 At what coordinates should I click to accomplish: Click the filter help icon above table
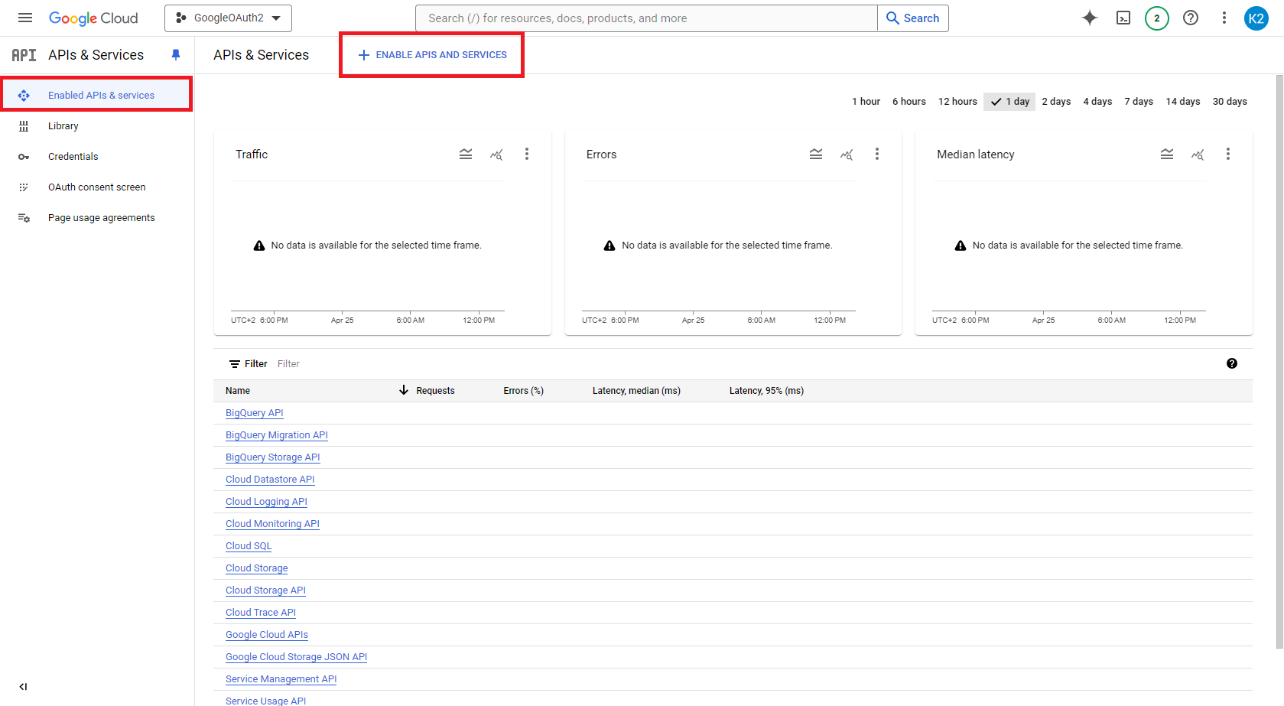1231,364
